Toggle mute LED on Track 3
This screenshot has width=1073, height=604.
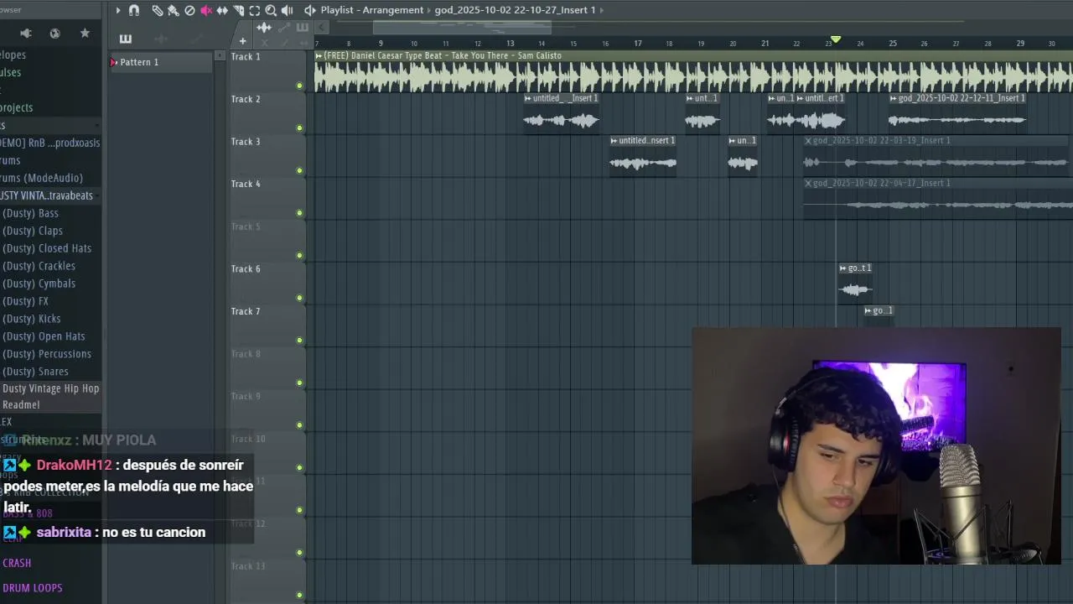tap(299, 170)
